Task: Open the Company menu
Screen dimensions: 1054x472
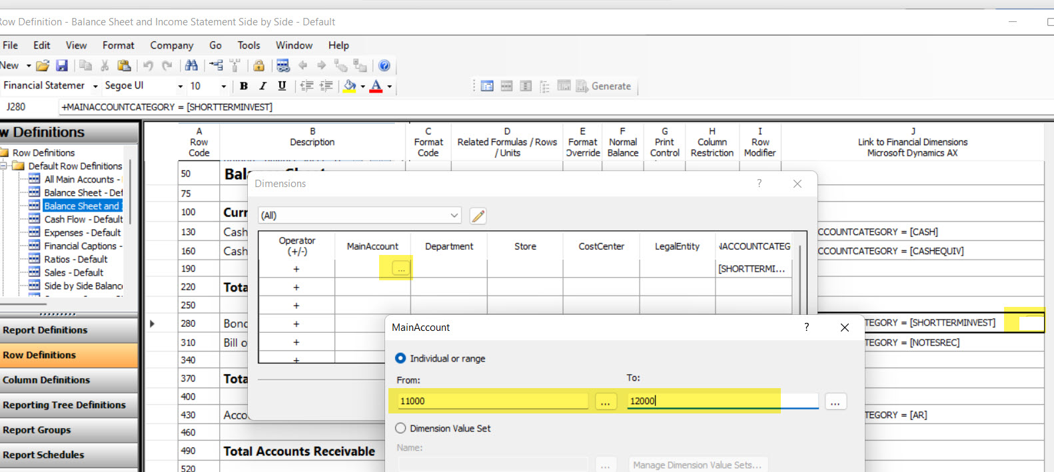Action: pos(171,45)
